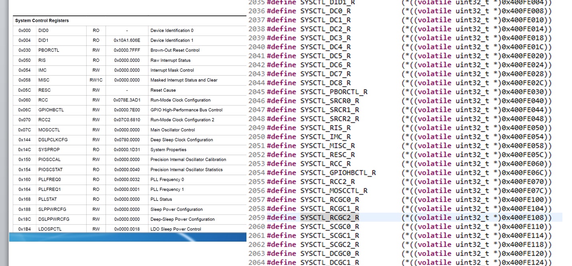Click Precision Internal Oscillator Statistics description
Viewport: 572px width, 266px height.
(x=187, y=170)
